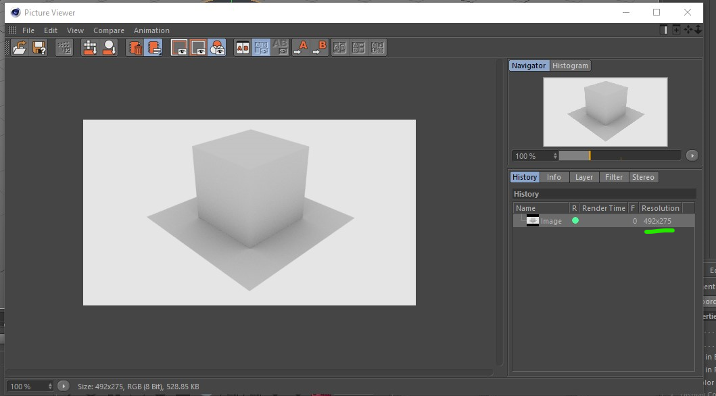716x396 pixels.
Task: Expand the Navigator zoom preset arrow button
Action: pos(692,155)
